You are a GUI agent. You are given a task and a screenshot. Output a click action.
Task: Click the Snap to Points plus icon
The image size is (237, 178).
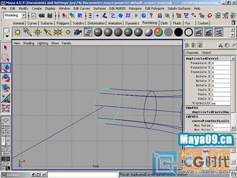pos(97,16)
